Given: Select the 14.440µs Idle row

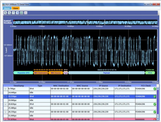Looking at the screenshot, I should click(x=80, y=93).
